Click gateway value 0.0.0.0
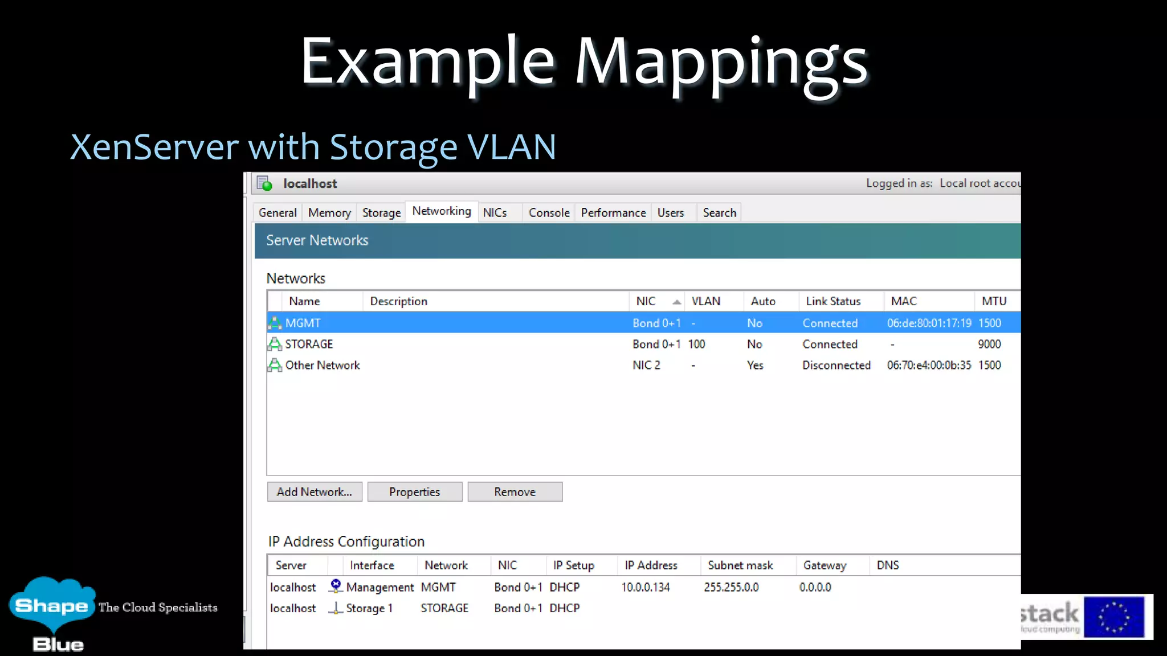1167x656 pixels. pyautogui.click(x=815, y=587)
